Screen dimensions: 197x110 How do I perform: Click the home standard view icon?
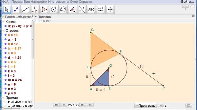click(x=44, y=21)
